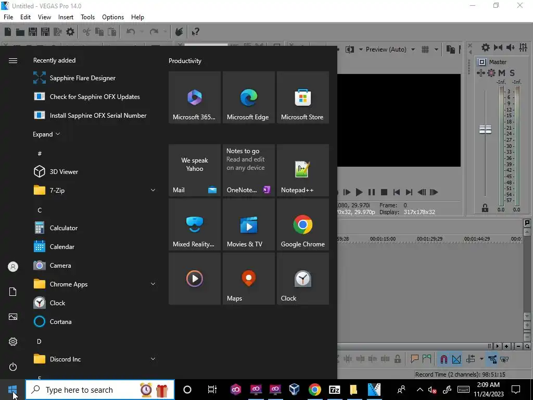Click the Project Properties gear toolbar icon

70,32
